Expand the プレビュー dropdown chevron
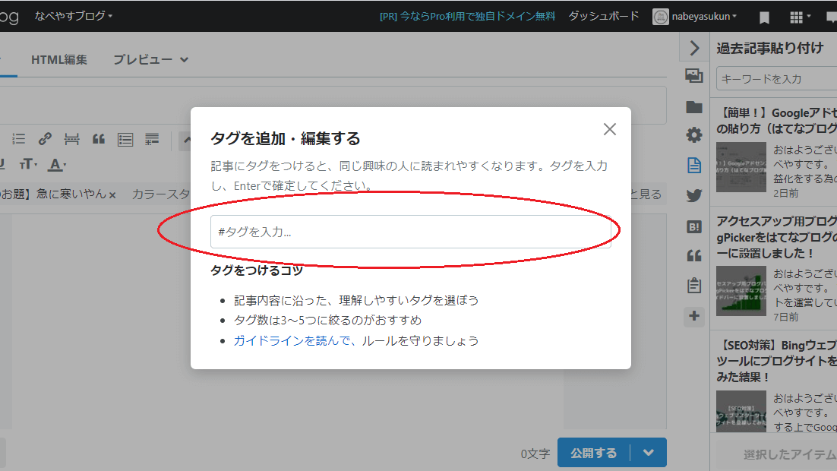 [183, 59]
